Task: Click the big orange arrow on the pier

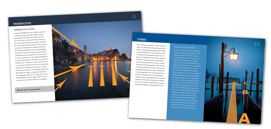Action: 234,100
